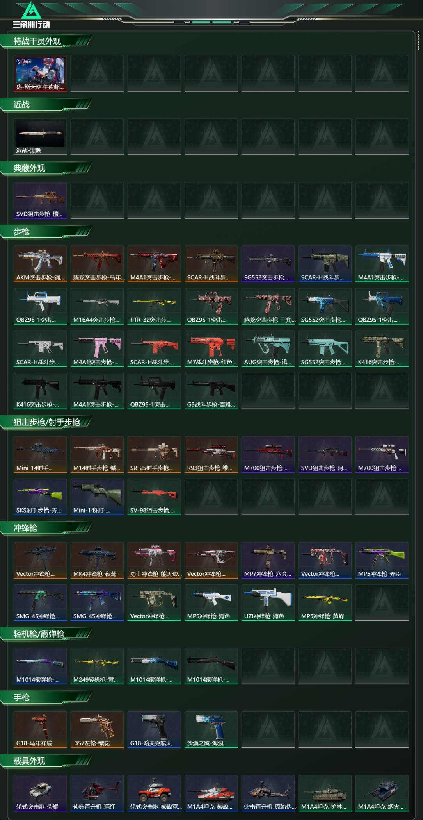Pick the 沙漠之鹰-海浪 pistol skin
The image size is (423, 820).
click(211, 730)
